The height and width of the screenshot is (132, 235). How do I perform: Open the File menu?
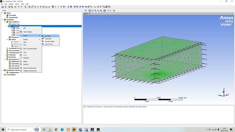point(2,4)
